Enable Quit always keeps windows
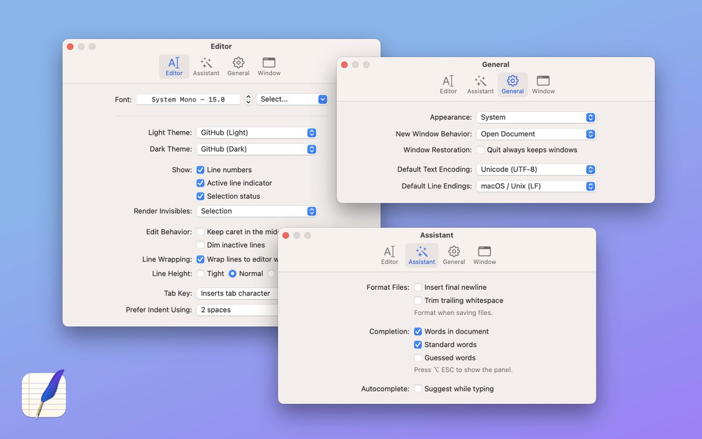 480,150
